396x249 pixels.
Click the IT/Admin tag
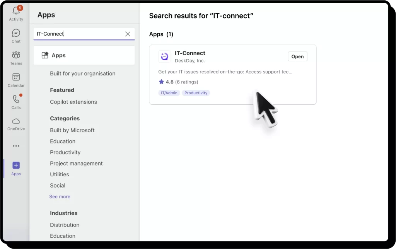[169, 93]
